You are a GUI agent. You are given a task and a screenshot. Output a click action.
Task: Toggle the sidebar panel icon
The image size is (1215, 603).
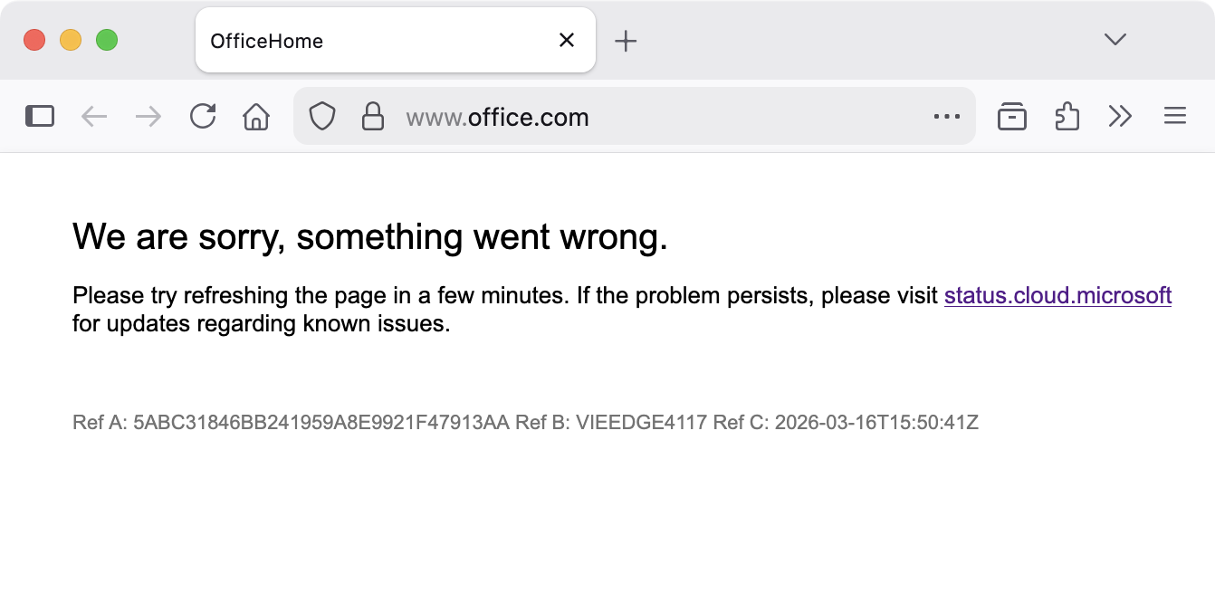[39, 116]
